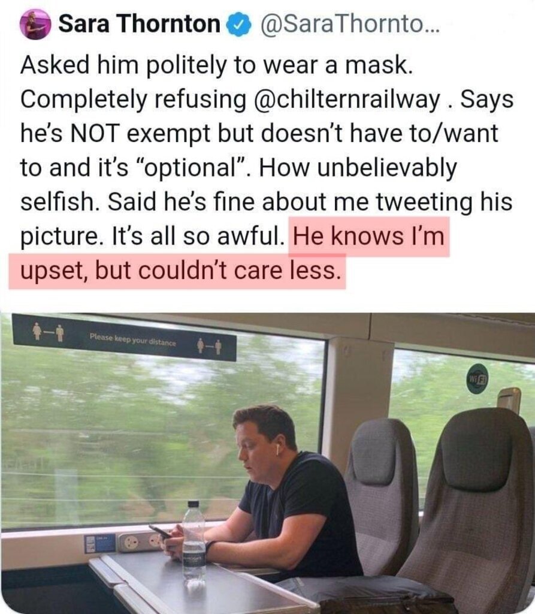
Task: Open the attached train photo
Action: point(267,463)
